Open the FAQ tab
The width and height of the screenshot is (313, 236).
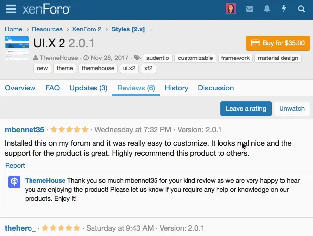point(52,88)
